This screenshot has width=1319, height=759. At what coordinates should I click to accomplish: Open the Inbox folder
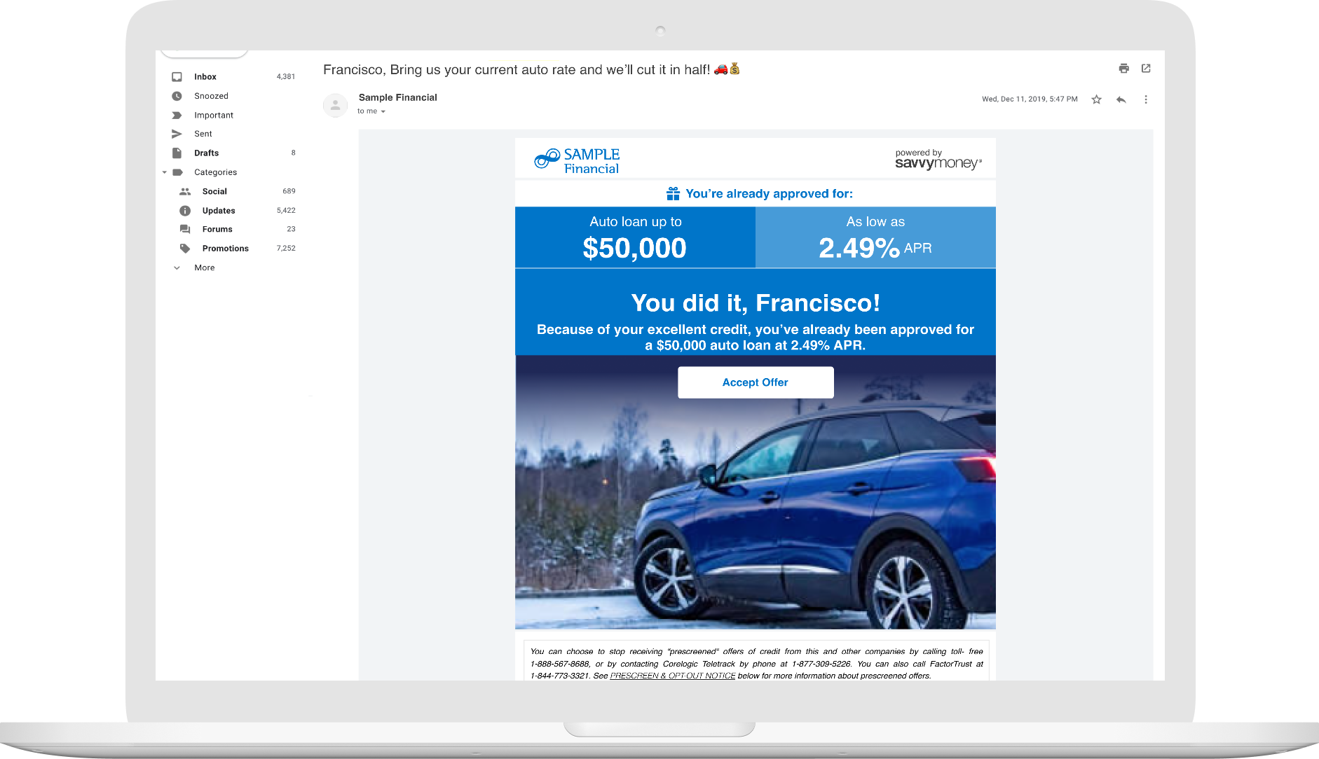tap(205, 77)
